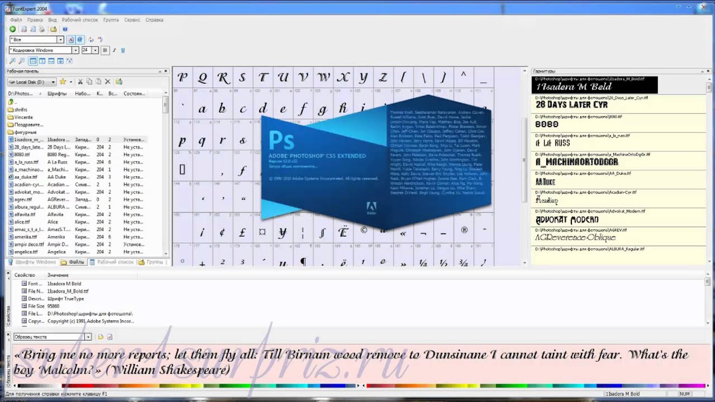This screenshot has height=402, width=715.
Task: Open the '* Все' filter dropdown
Action: [x=61, y=40]
